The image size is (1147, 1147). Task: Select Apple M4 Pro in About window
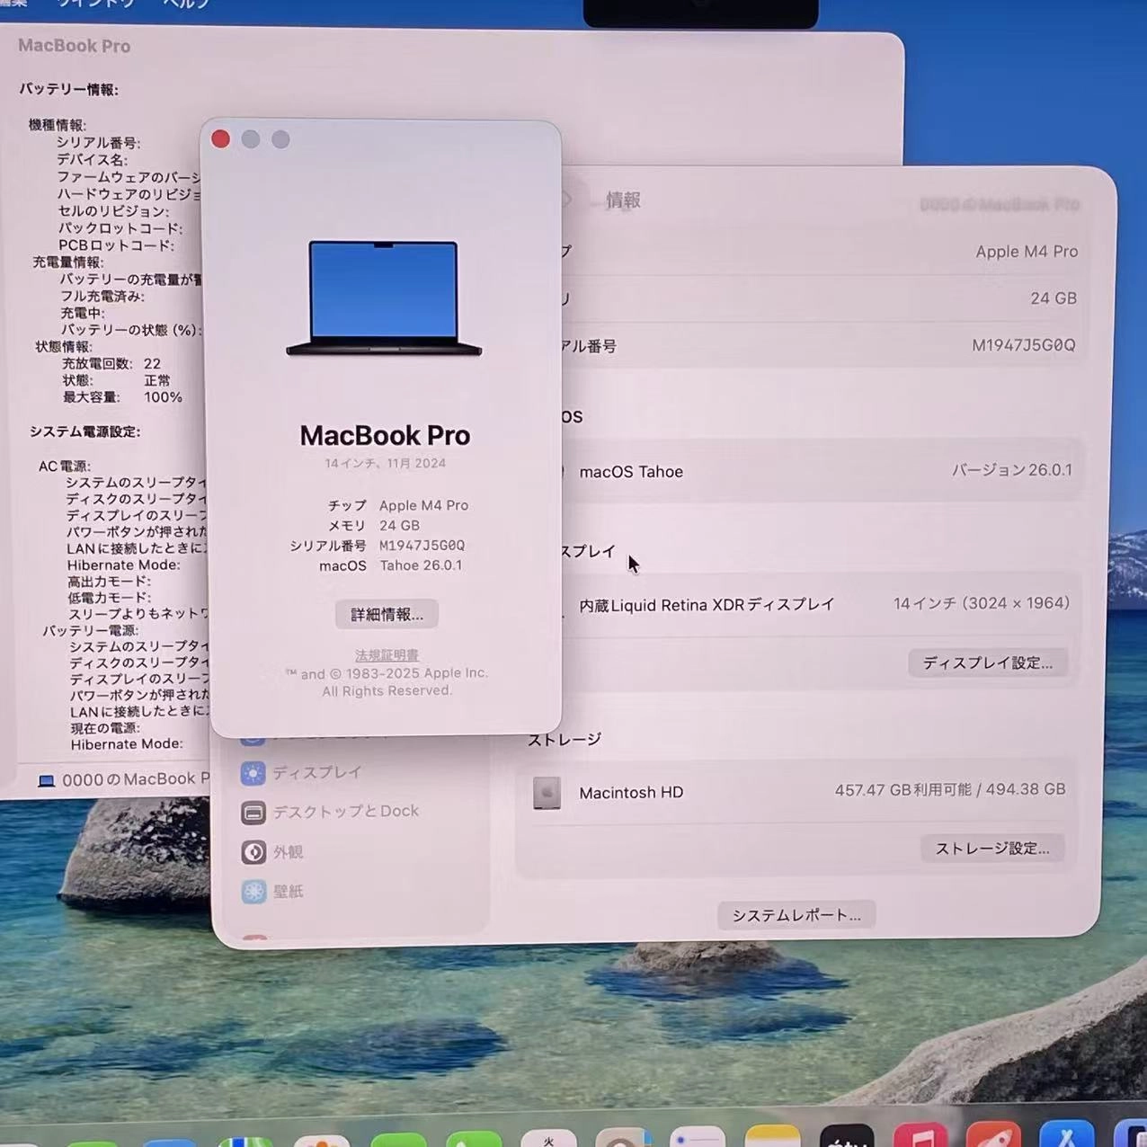[x=423, y=505]
